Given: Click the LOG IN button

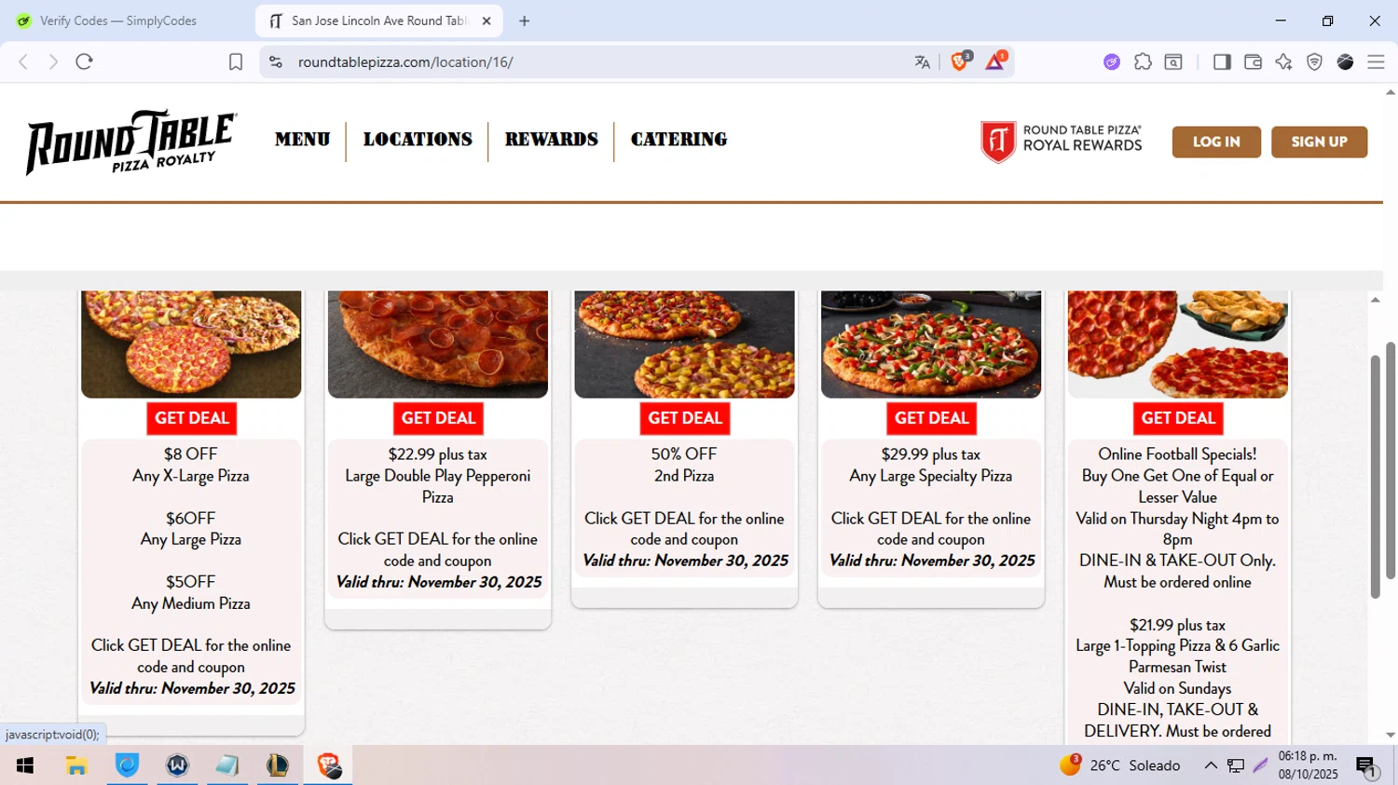Looking at the screenshot, I should [1216, 142].
